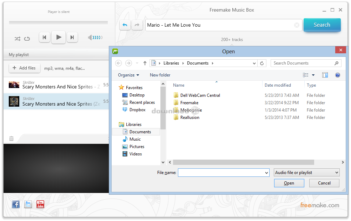Select Dropbox under Favorites
Screen dimensions: 351x221
[x=137, y=110]
